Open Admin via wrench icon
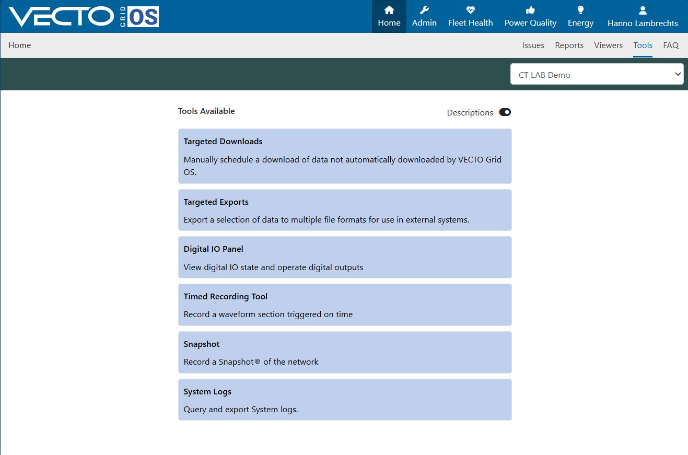 pos(424,10)
